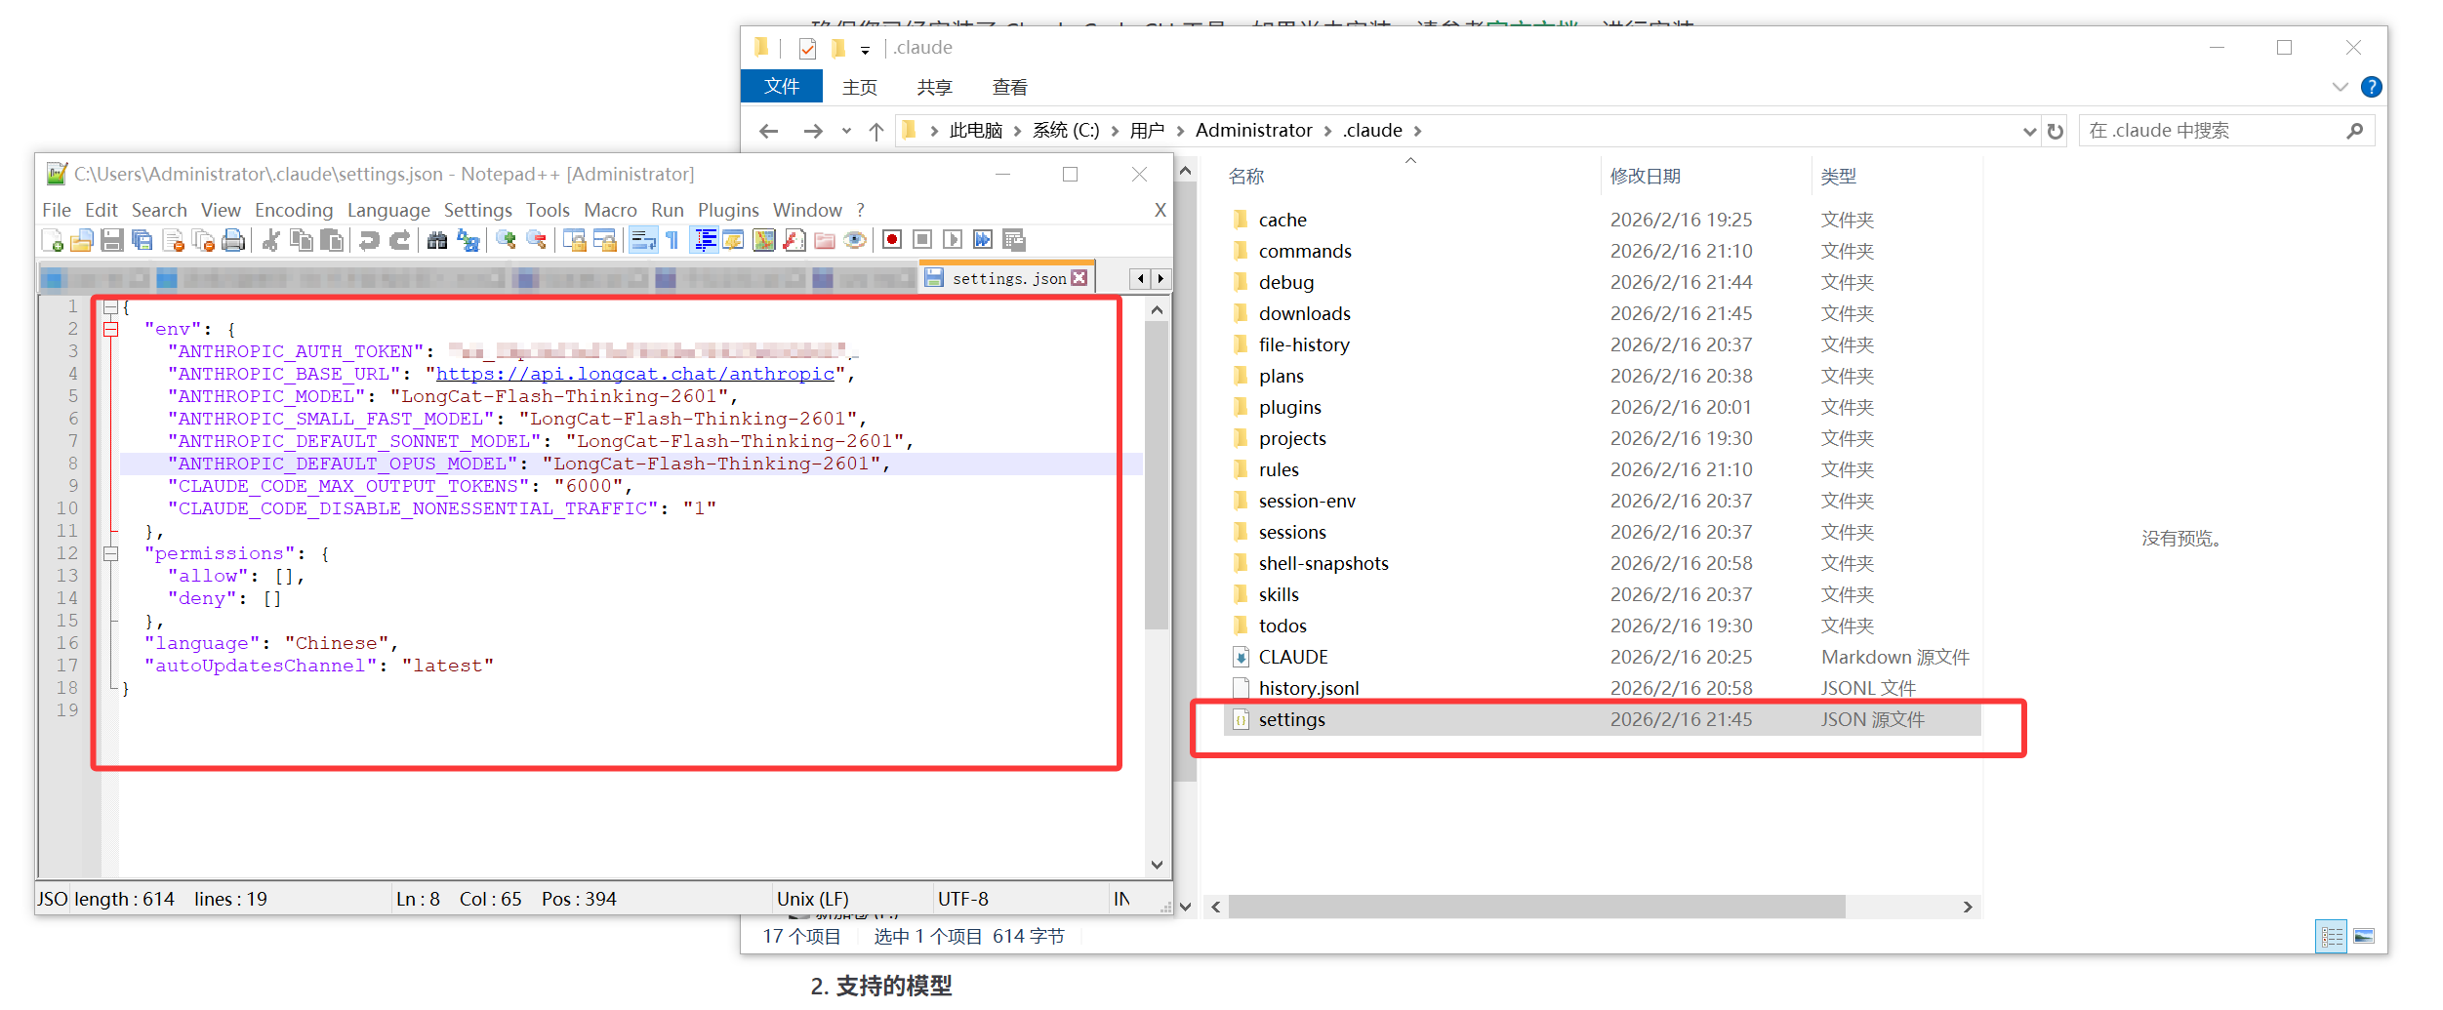The width and height of the screenshot is (2443, 1010).
Task: Toggle Show All Characters pilcrow icon
Action: [x=672, y=240]
